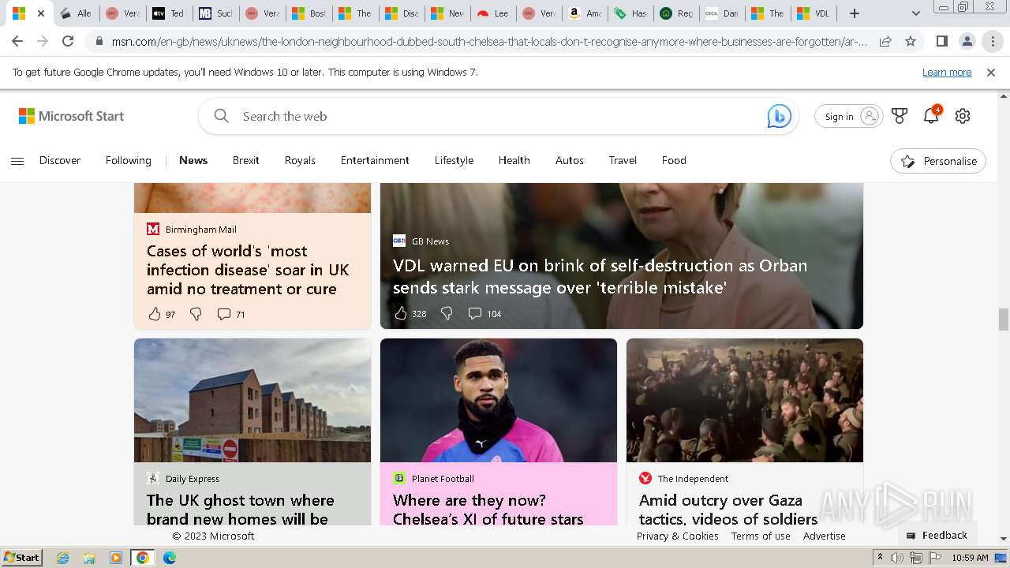Click the Sign in button
Viewport: 1010px width, 568px height.
[x=848, y=116]
